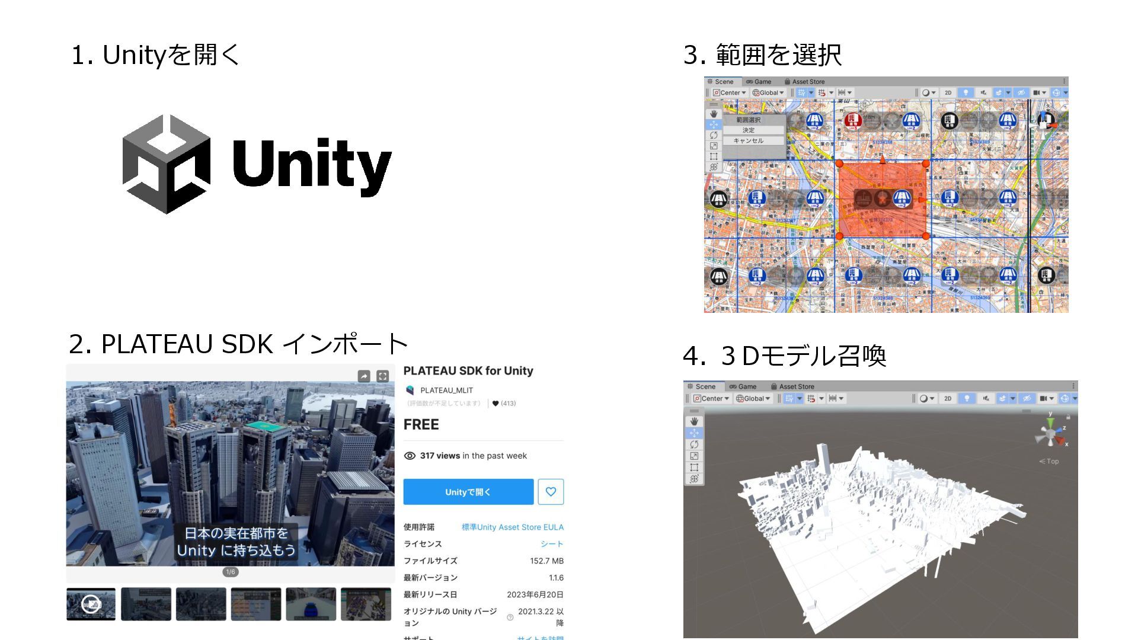Open draw-mode shading dropdown in the map Scene toolbar
The height and width of the screenshot is (640, 1138).
pyautogui.click(x=928, y=92)
